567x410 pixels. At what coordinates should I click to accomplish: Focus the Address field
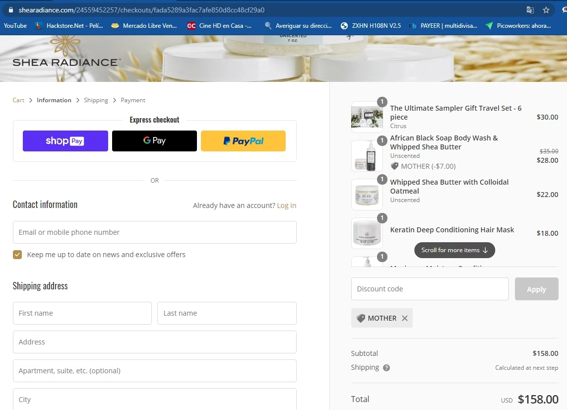154,342
